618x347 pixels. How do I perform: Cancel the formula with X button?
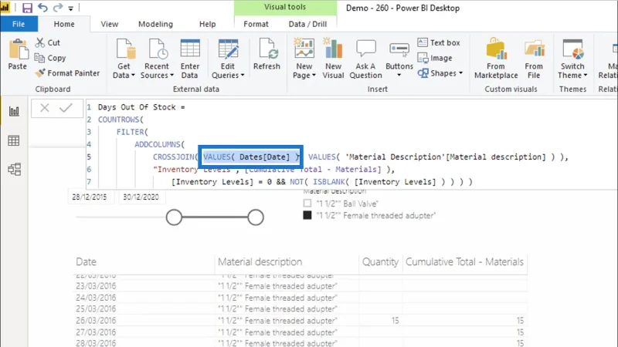tap(45, 108)
